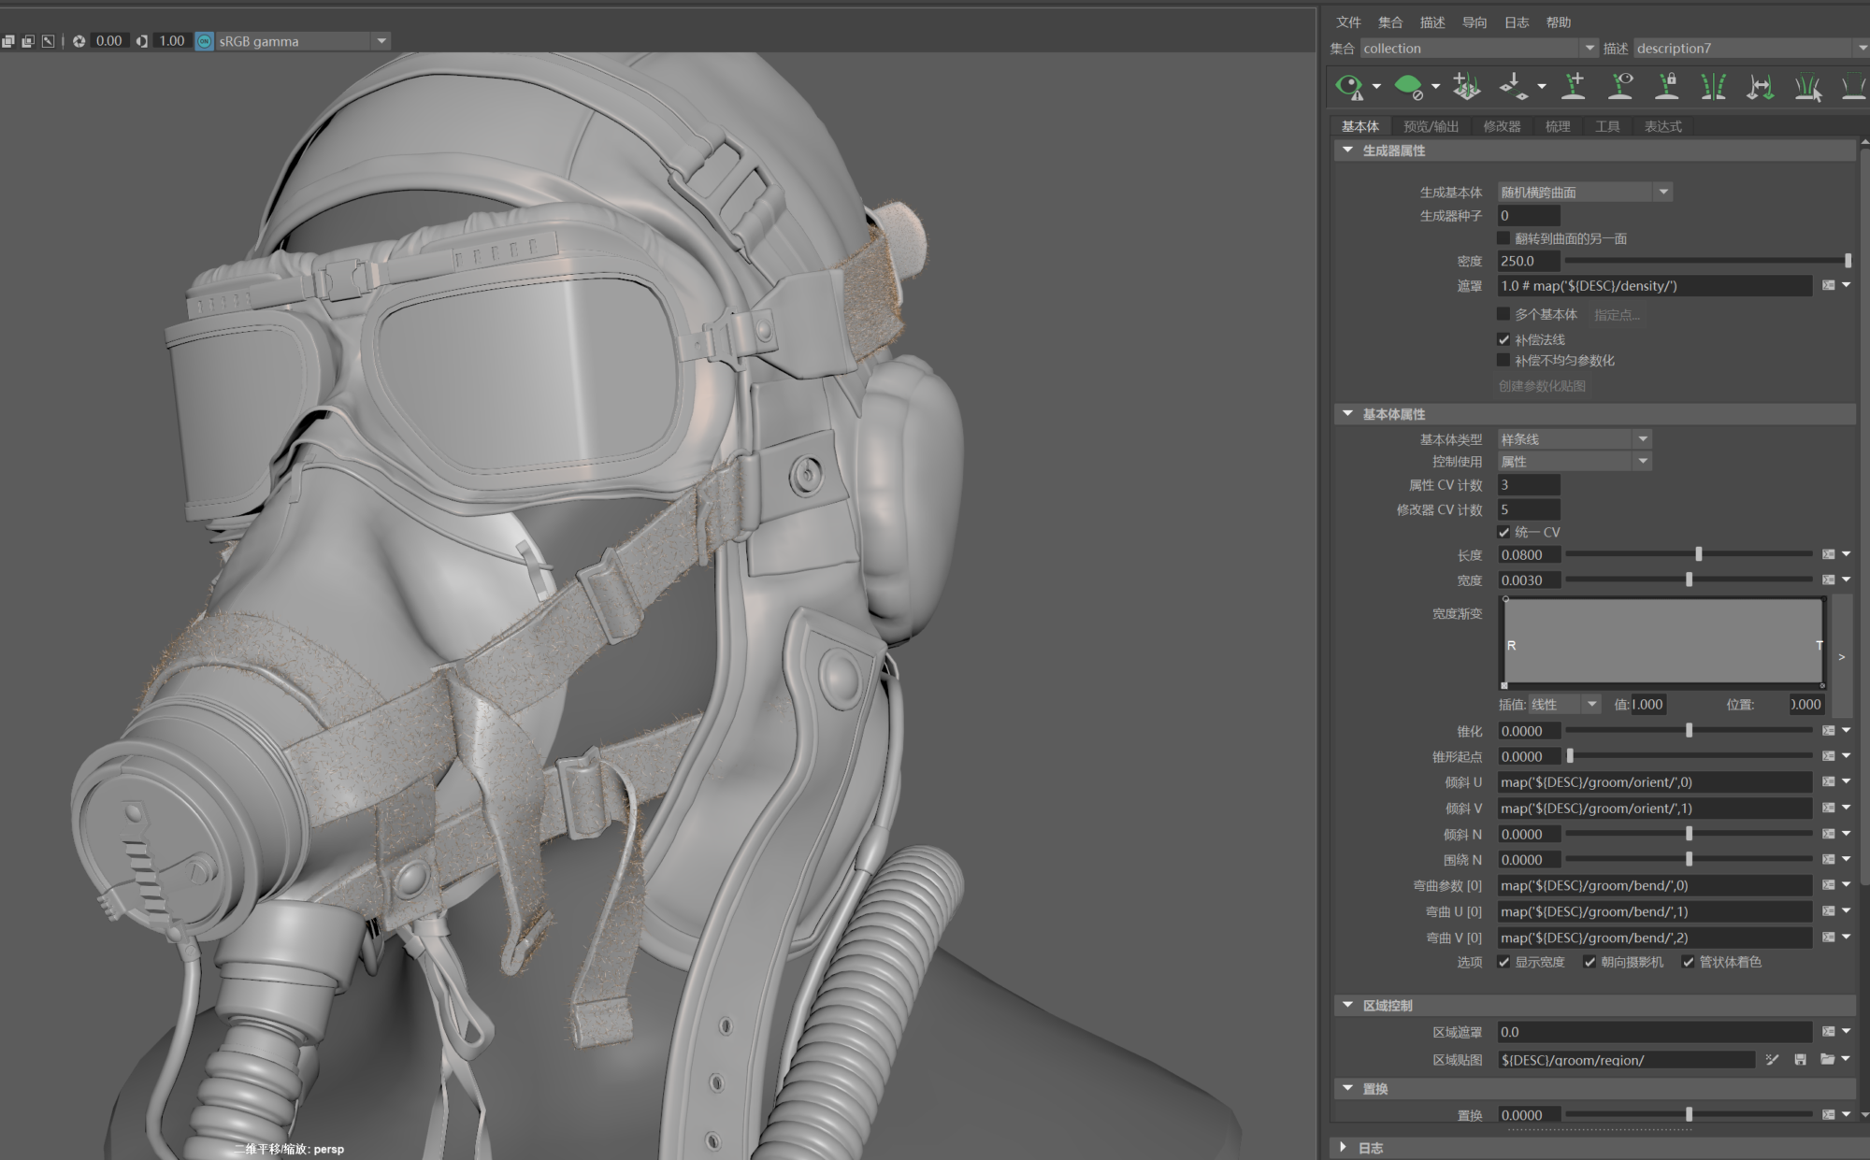Open the 生成基本体 dropdown
This screenshot has width=1870, height=1160.
click(x=1585, y=192)
